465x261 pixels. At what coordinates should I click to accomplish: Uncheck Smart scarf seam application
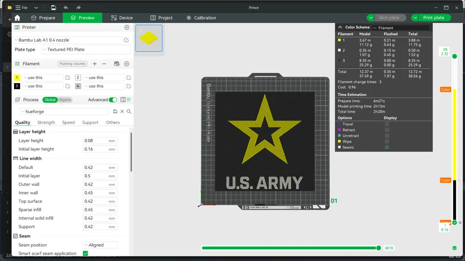86,254
